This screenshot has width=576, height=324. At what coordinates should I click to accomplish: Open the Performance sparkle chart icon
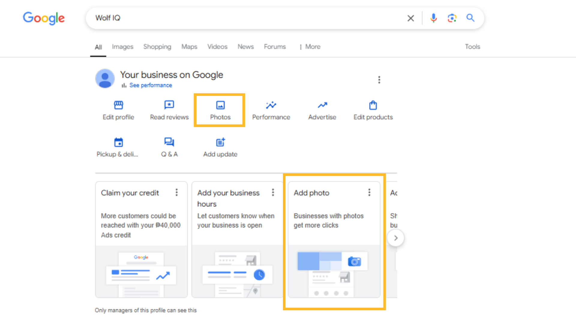click(271, 105)
